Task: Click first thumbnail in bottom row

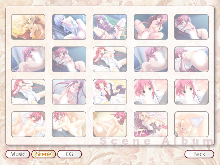Action: 28,124
